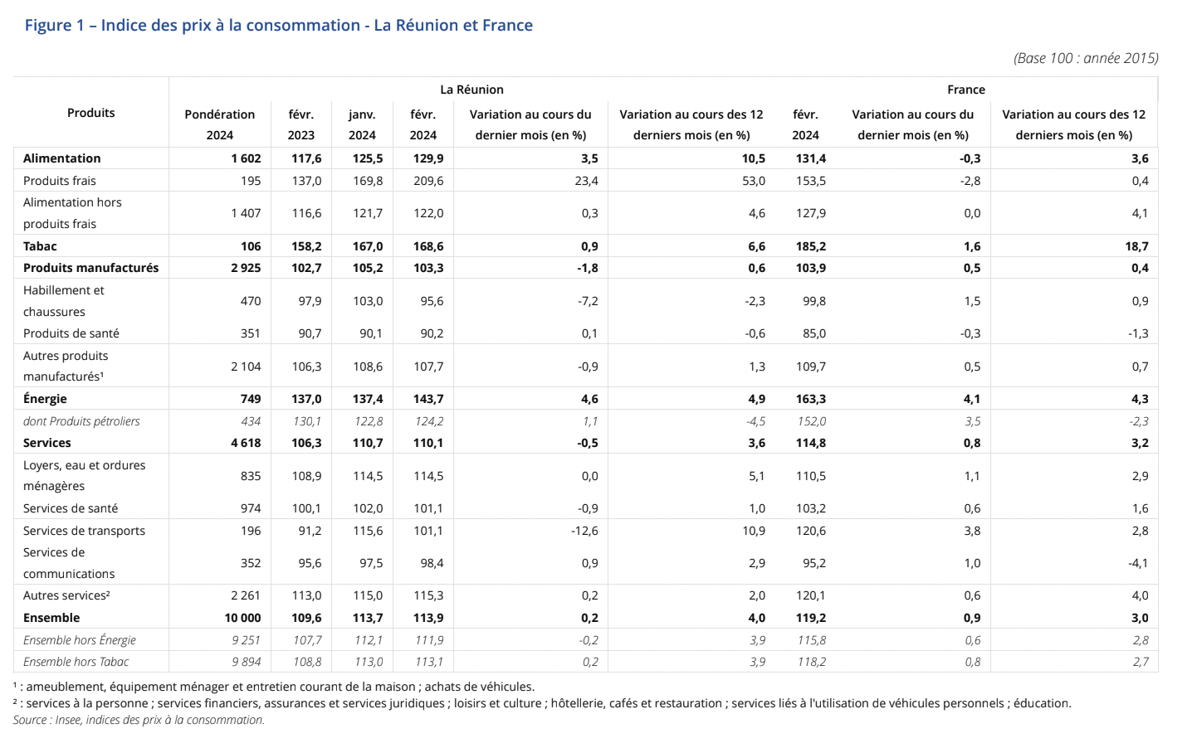Click the 'Ensemble hors Énergie' row label
The image size is (1197, 743).
[x=80, y=640]
